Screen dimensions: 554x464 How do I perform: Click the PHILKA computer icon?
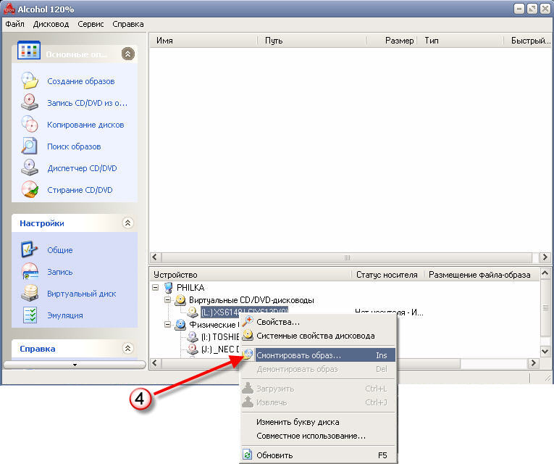tap(169, 287)
